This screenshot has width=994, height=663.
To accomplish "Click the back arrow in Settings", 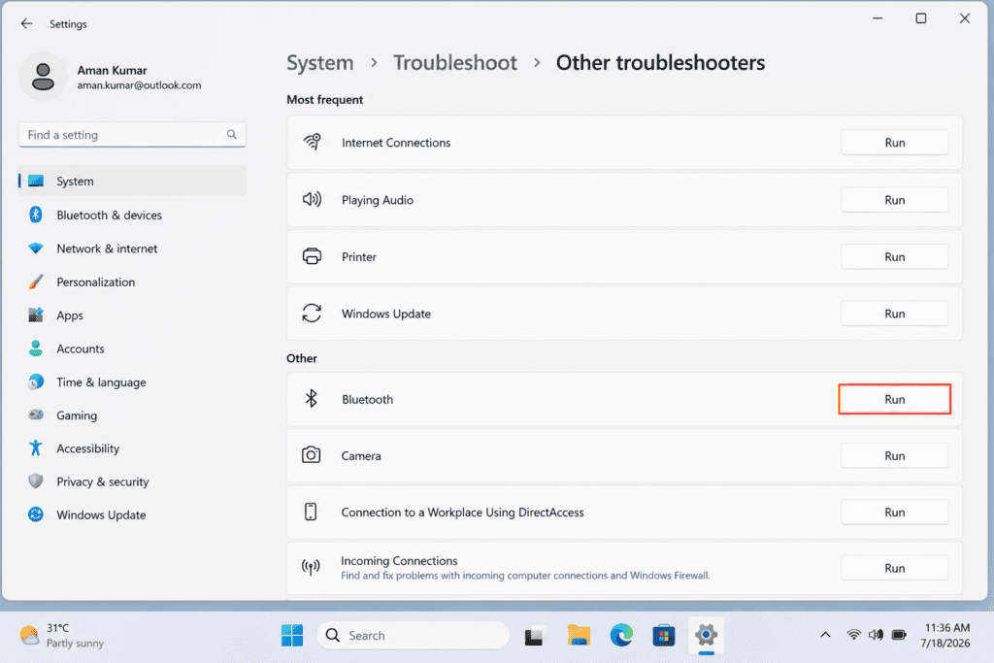I will (26, 23).
